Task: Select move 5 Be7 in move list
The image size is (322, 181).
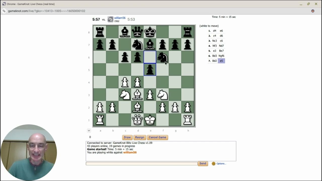Action: (221, 51)
